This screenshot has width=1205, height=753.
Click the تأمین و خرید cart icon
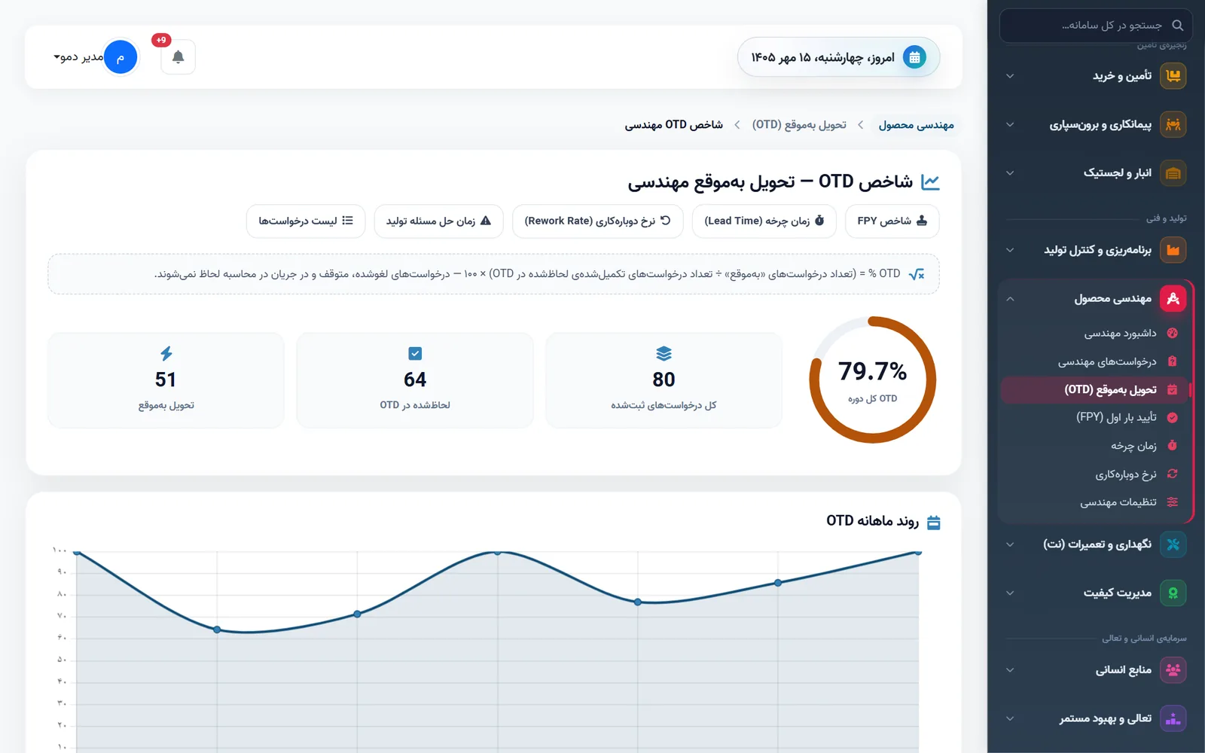[x=1173, y=76]
